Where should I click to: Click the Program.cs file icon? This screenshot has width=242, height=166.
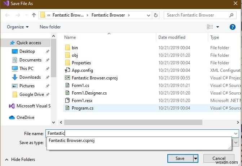[67, 108]
